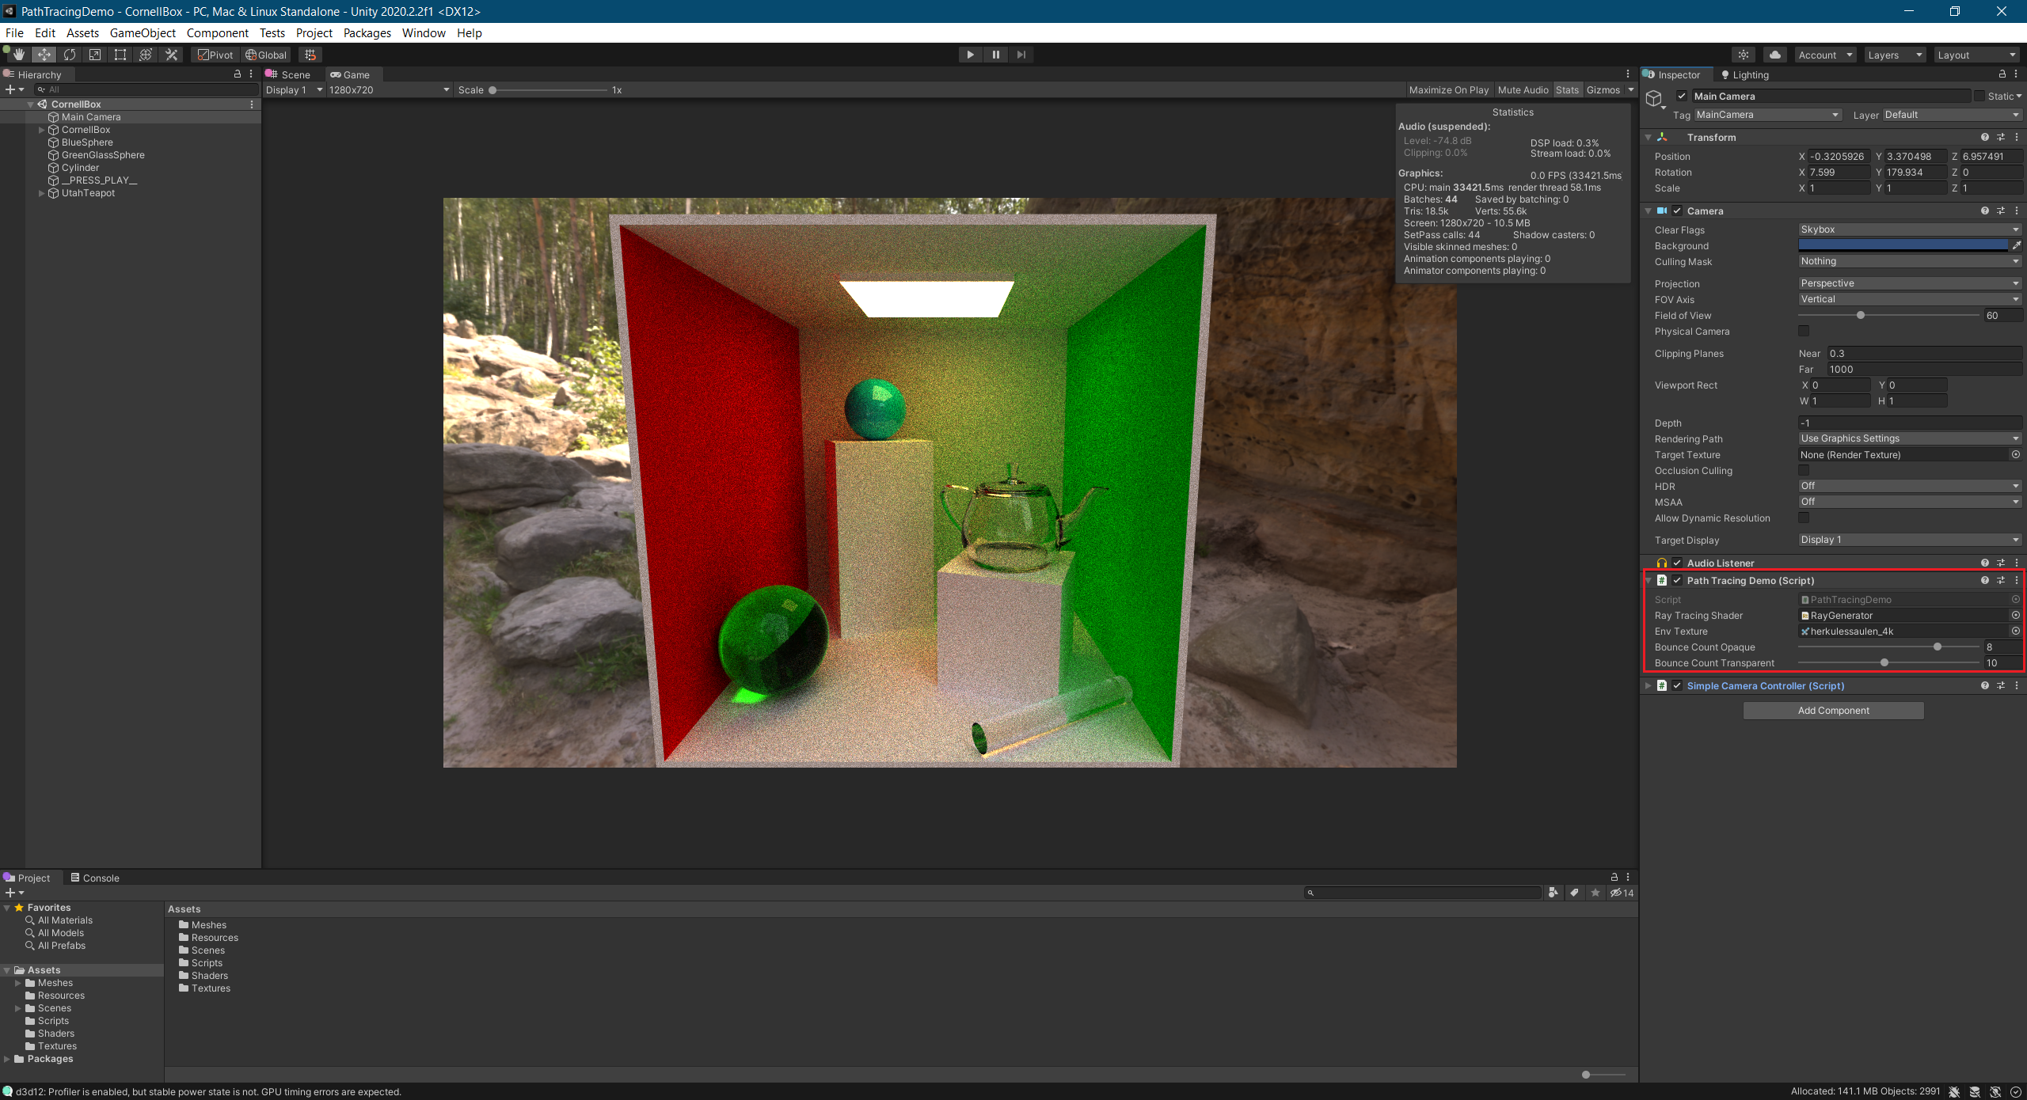Enable the Occlusion Culling checkbox
The height and width of the screenshot is (1100, 2027).
[1804, 470]
